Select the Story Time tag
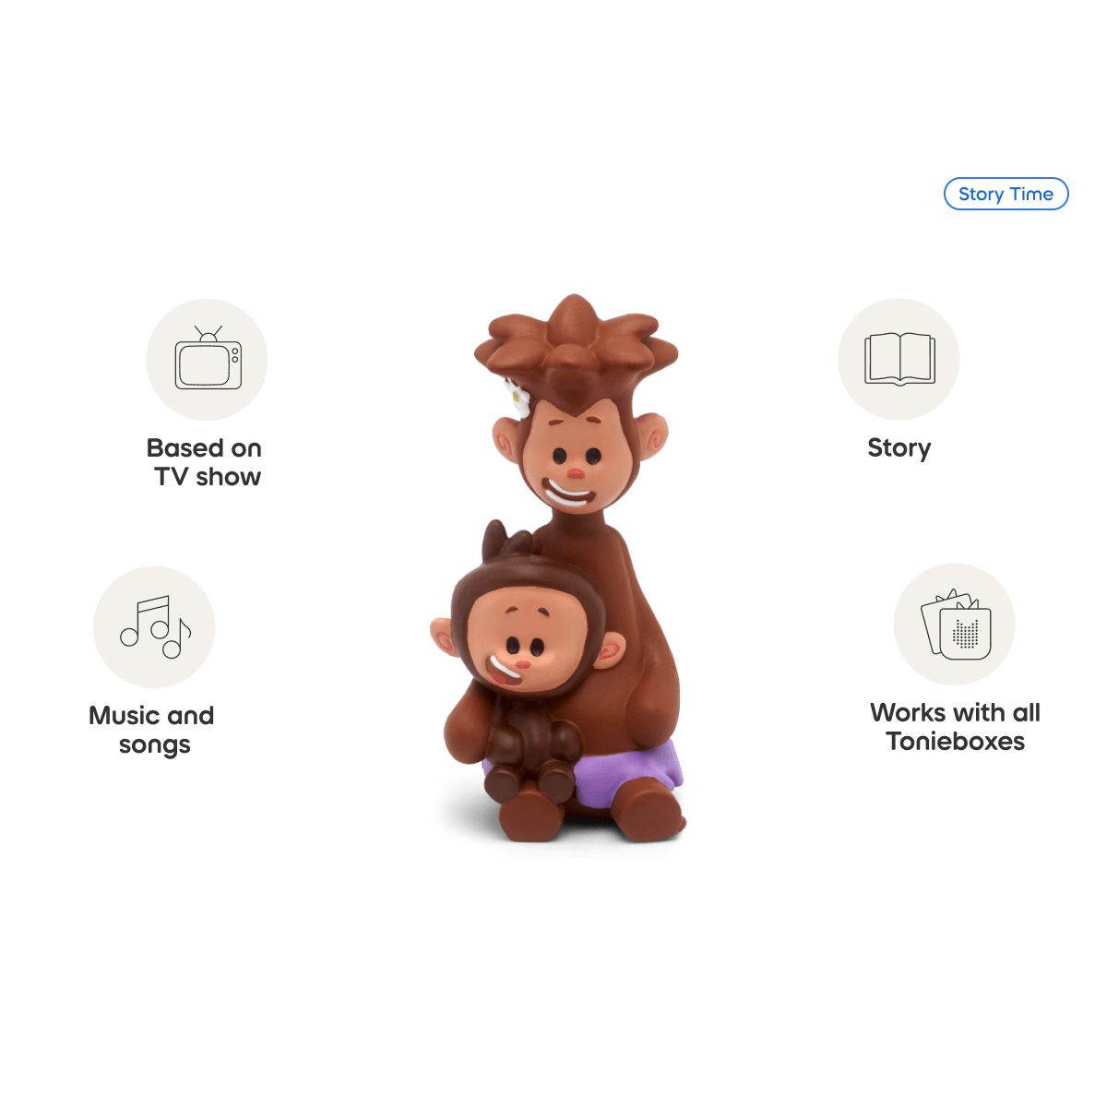 coord(1006,194)
